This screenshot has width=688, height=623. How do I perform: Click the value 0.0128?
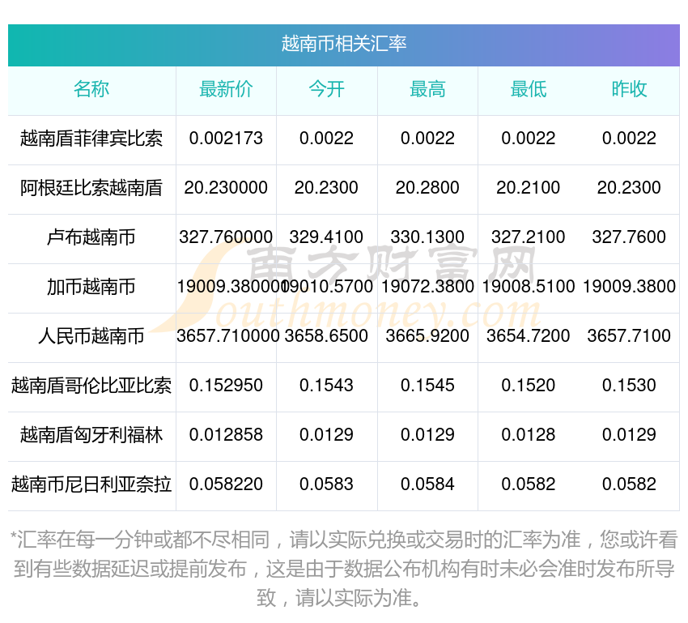[x=529, y=435]
